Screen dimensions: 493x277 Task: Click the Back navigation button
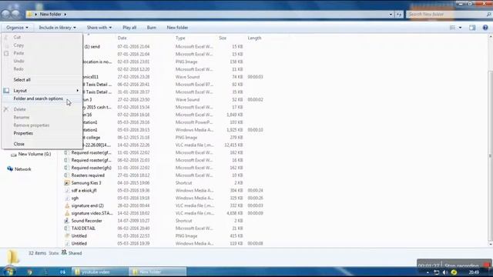(5, 14)
